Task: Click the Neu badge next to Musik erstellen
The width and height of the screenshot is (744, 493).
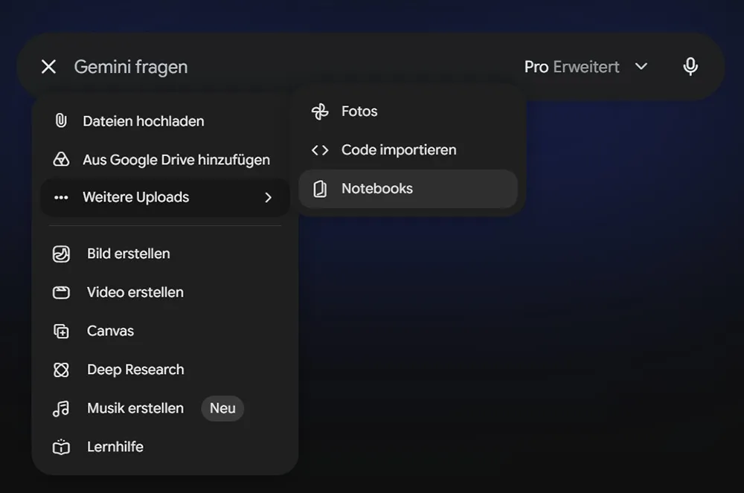Action: click(x=222, y=409)
